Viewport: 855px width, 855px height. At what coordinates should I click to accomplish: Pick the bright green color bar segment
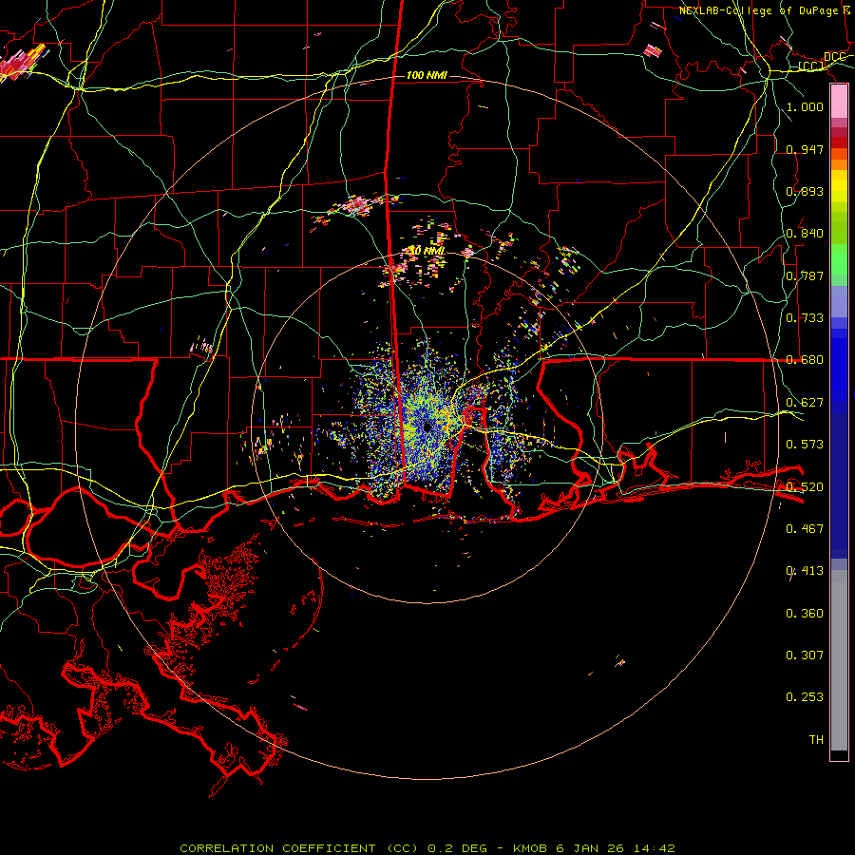coord(839,259)
